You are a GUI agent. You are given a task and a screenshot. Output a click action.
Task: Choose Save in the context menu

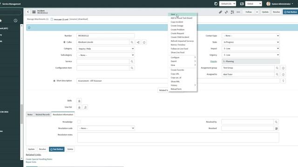(x=183, y=14)
